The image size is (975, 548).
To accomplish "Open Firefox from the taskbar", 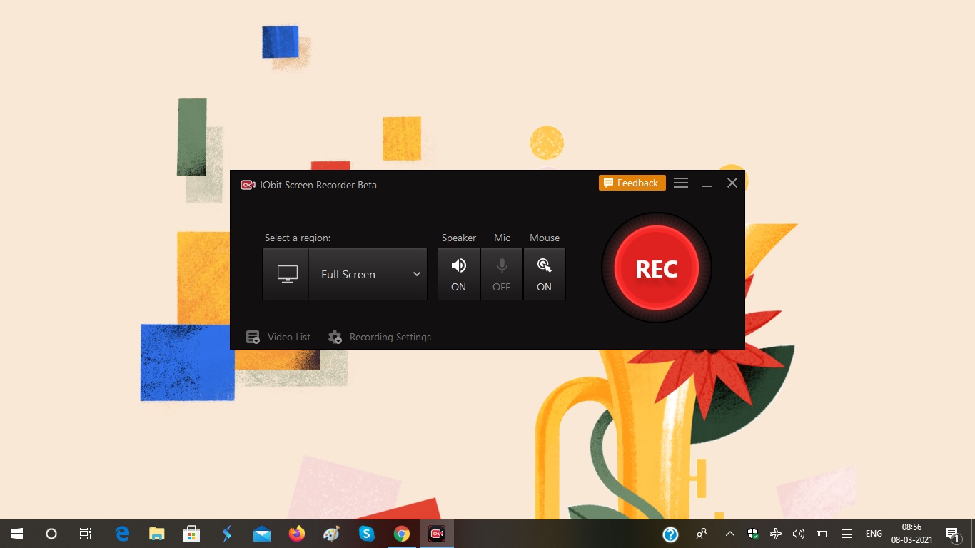I will [x=296, y=534].
